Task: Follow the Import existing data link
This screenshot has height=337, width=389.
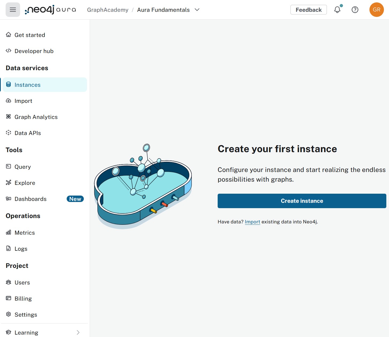Action: (x=252, y=222)
